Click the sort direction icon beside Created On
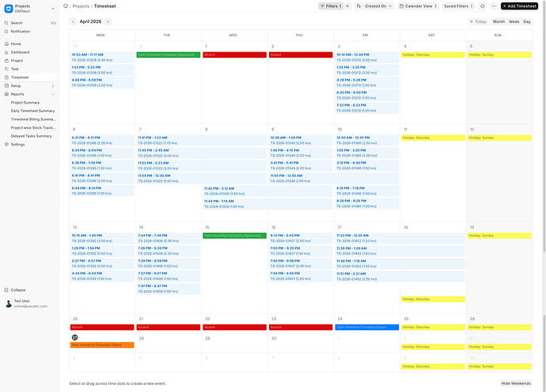This screenshot has height=392, width=546. coord(358,6)
